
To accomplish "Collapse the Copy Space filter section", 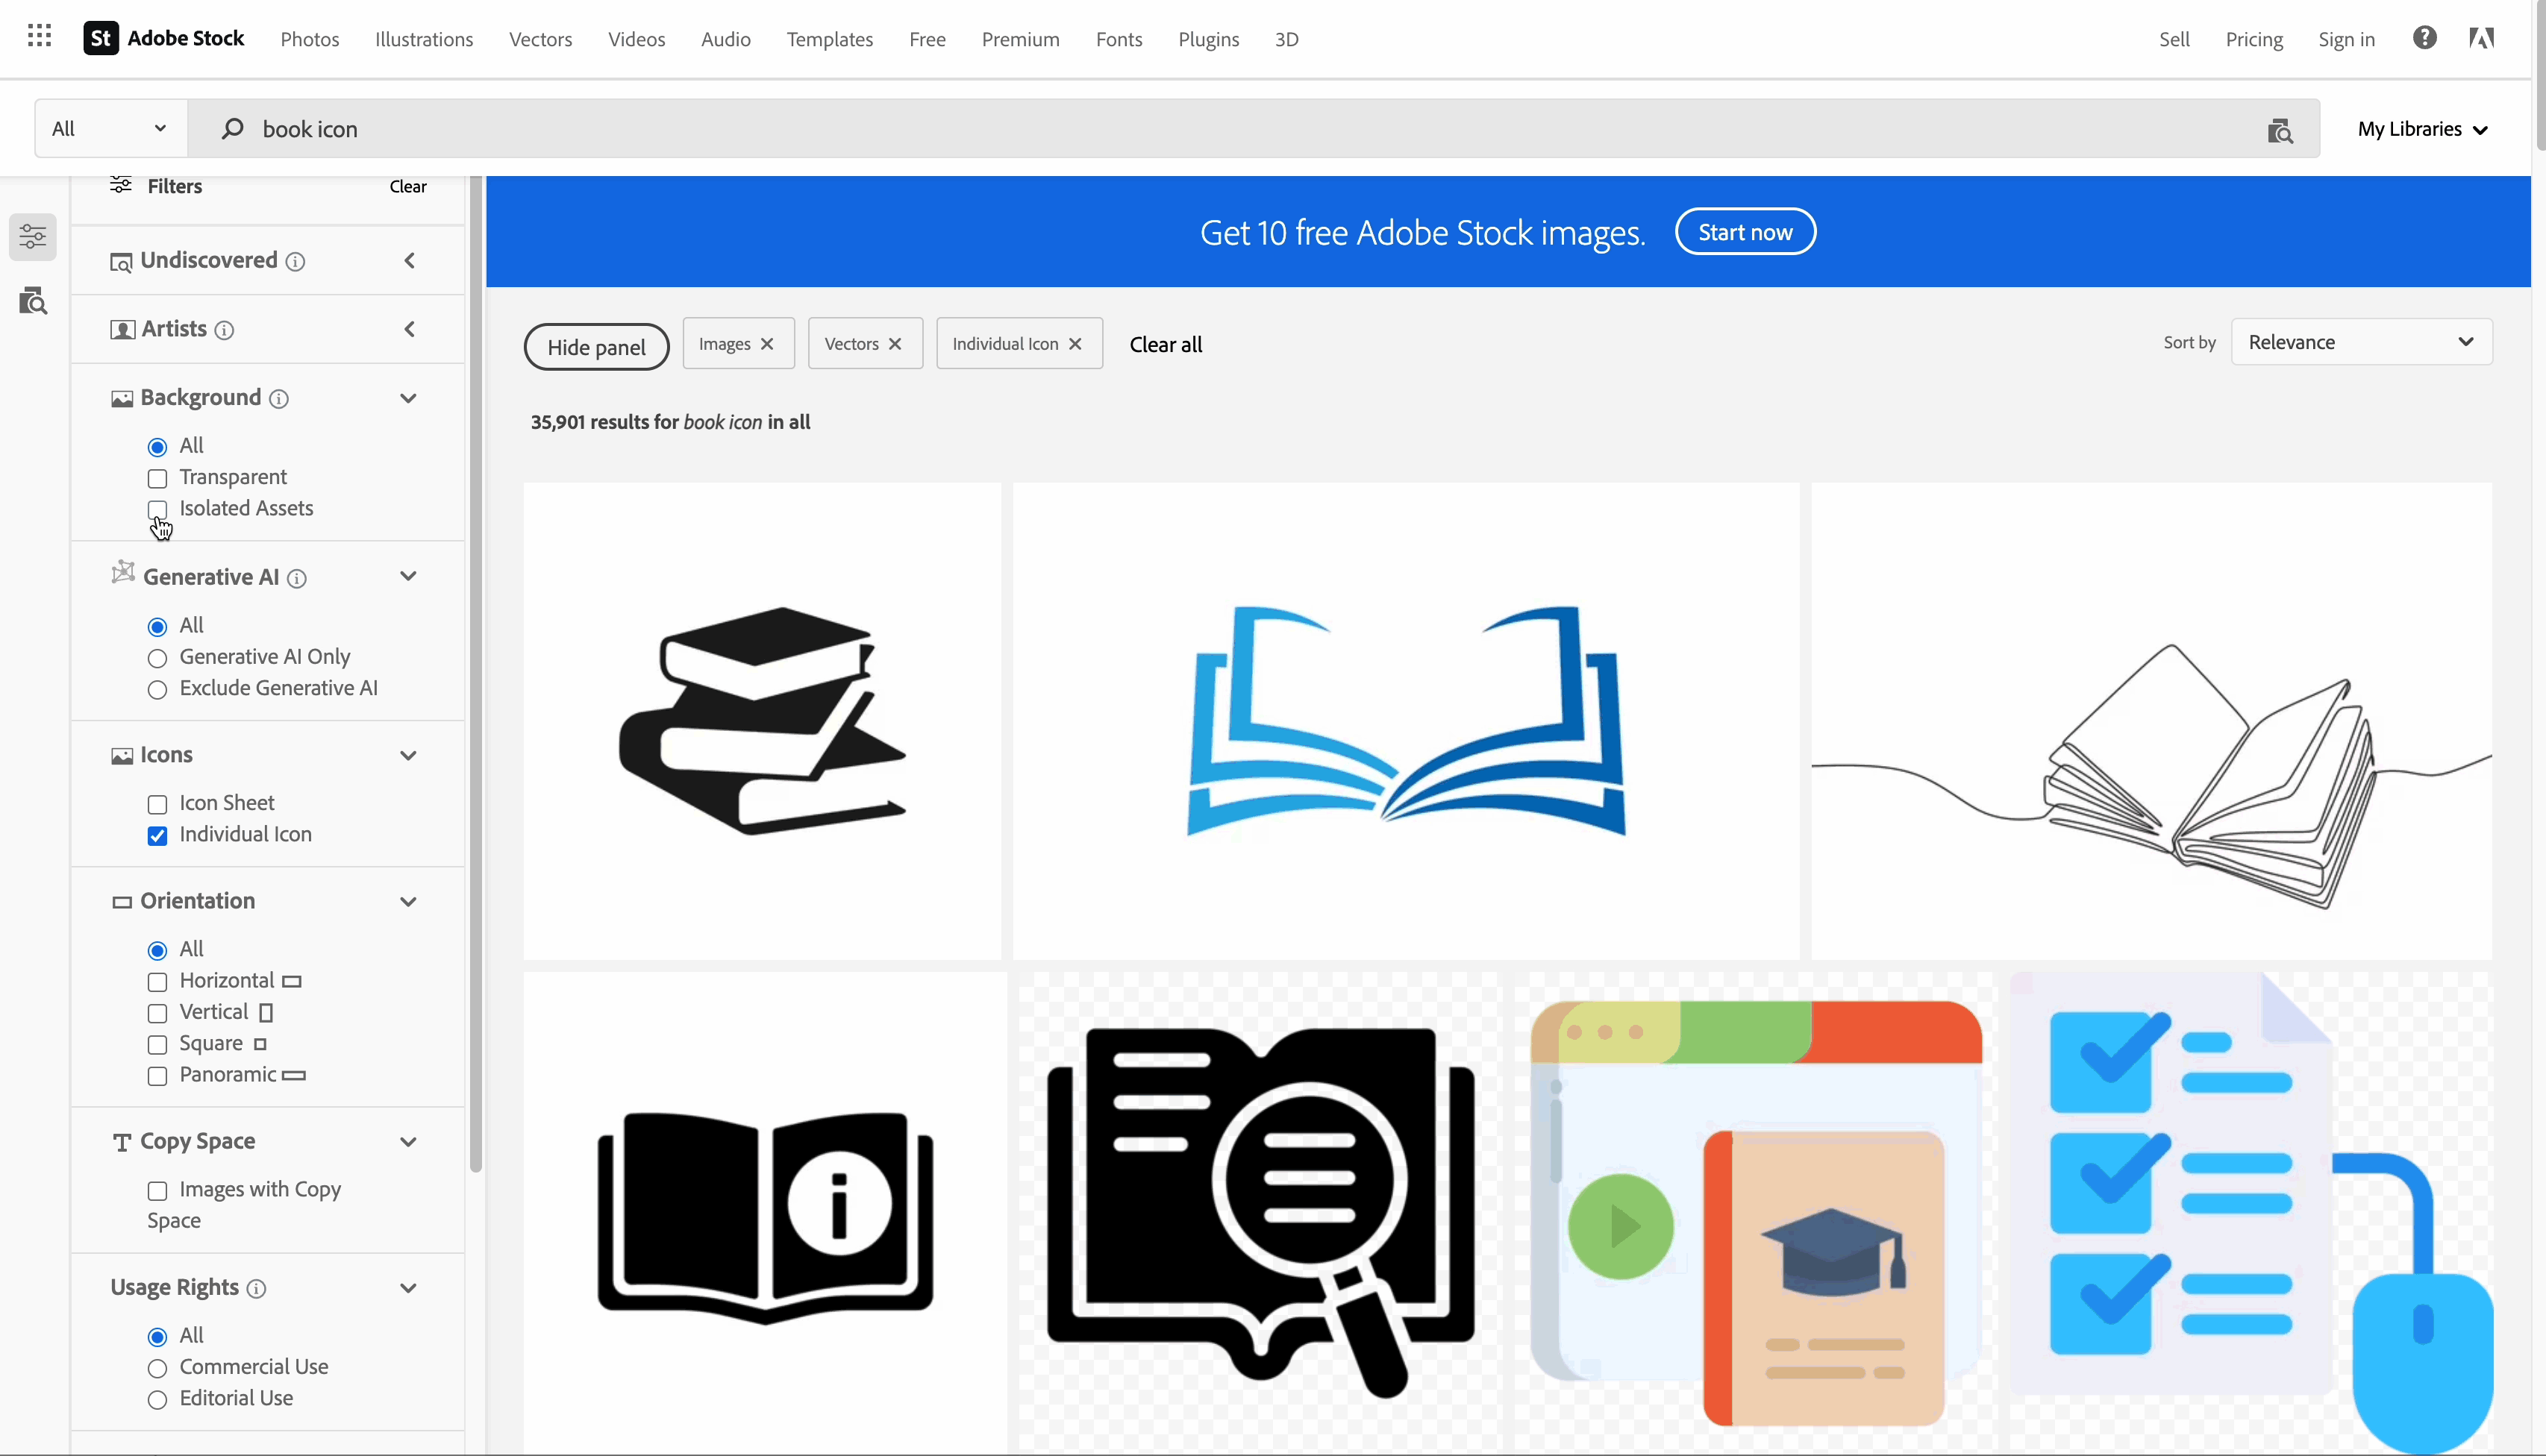I will (409, 1140).
